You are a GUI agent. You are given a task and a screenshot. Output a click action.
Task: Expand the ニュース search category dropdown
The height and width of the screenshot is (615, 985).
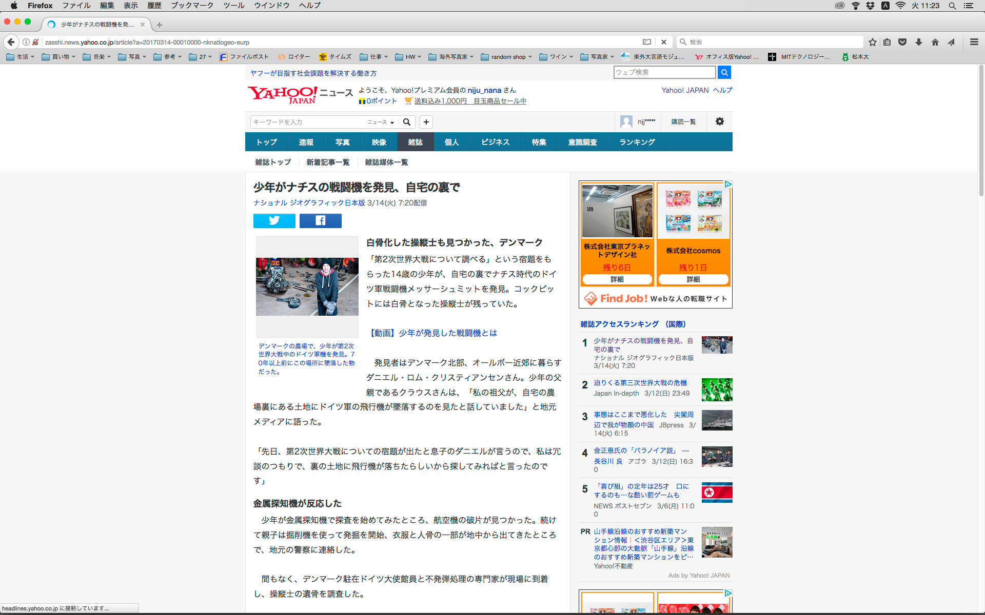pyautogui.click(x=381, y=122)
